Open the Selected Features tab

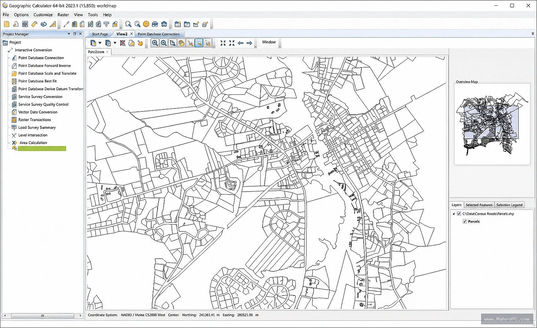[479, 205]
